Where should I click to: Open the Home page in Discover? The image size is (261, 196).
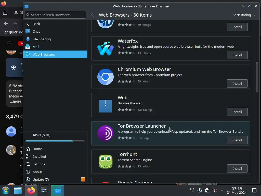click(55, 149)
